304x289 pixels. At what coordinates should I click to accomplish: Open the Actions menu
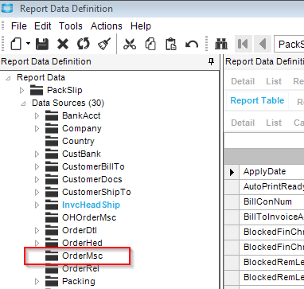107,26
